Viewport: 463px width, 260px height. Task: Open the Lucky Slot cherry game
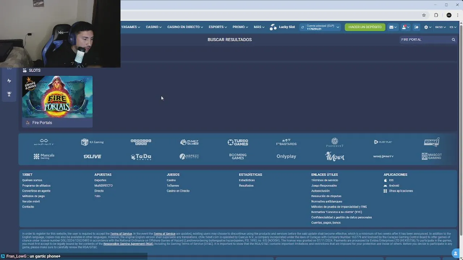pyautogui.click(x=283, y=27)
